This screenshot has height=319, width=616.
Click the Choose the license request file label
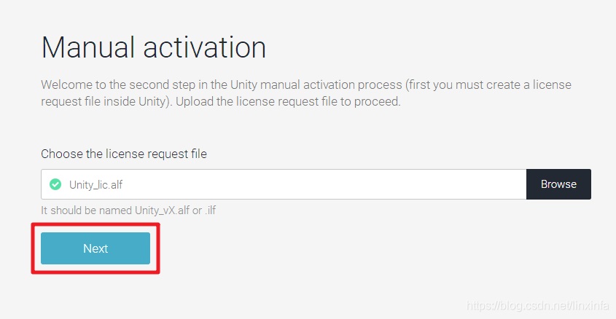click(x=124, y=154)
